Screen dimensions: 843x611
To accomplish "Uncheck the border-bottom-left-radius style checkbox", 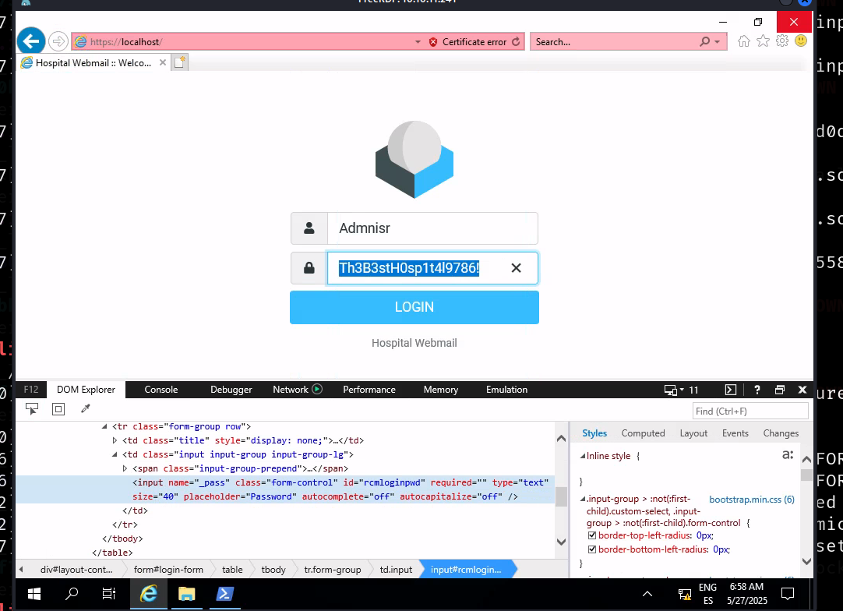I will (x=592, y=549).
